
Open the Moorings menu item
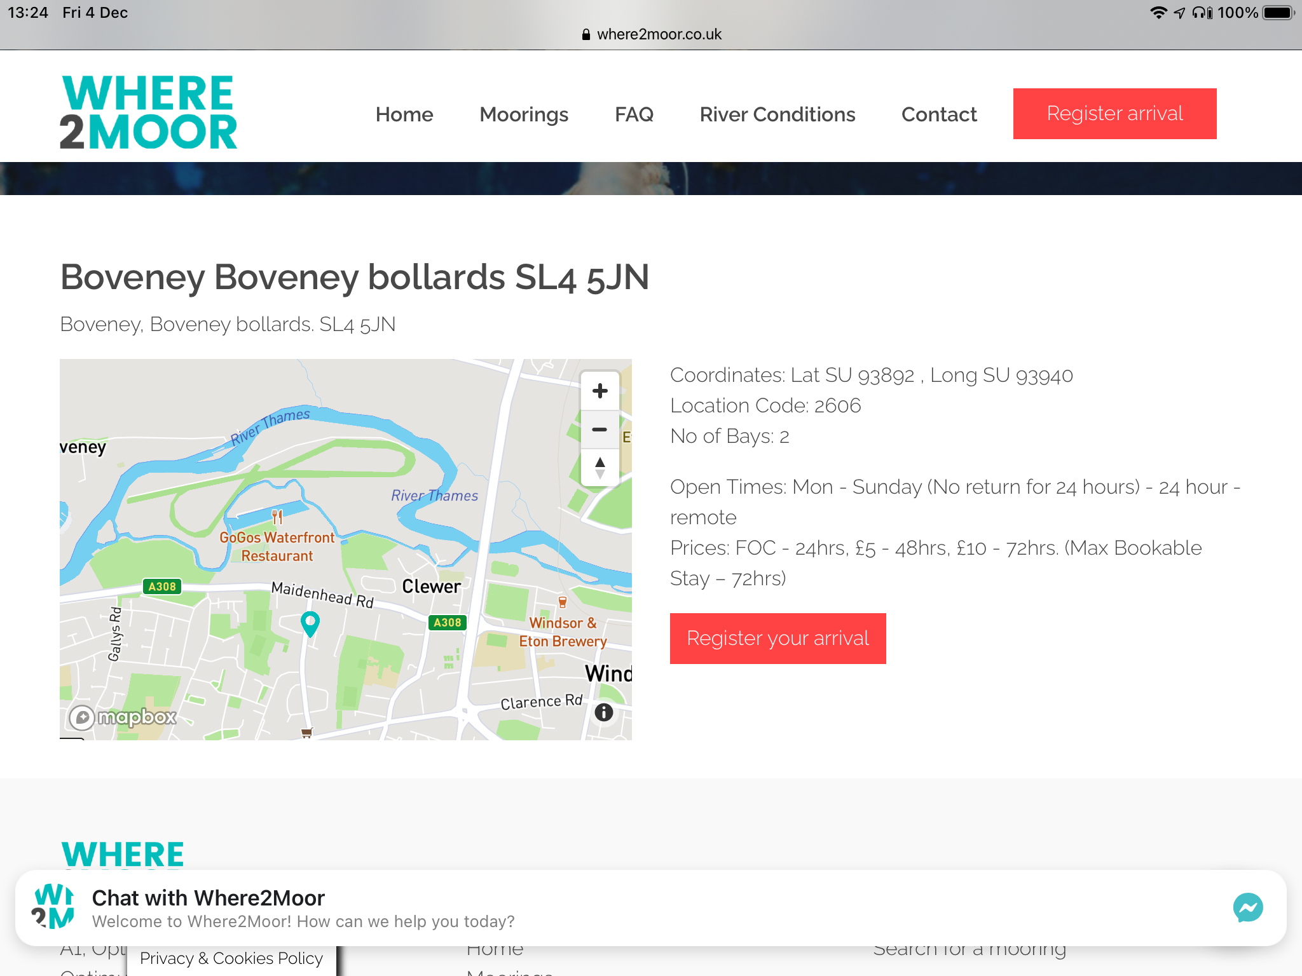point(524,114)
